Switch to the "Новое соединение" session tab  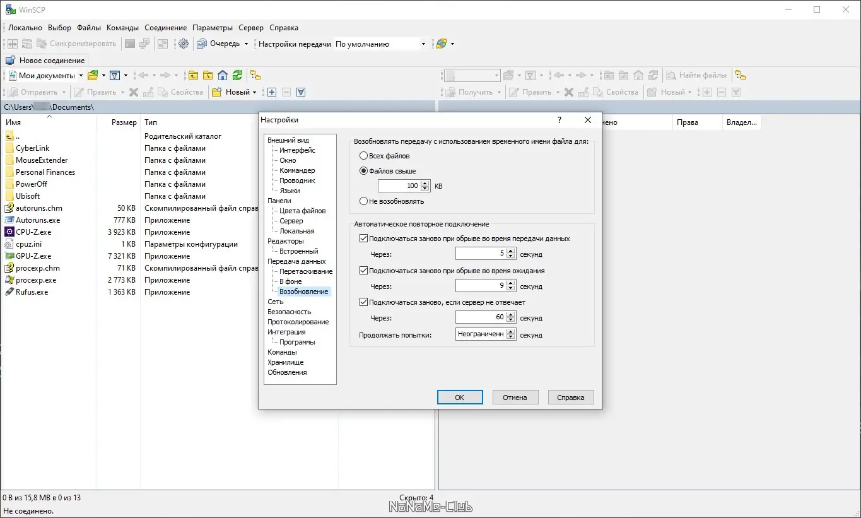coord(45,61)
